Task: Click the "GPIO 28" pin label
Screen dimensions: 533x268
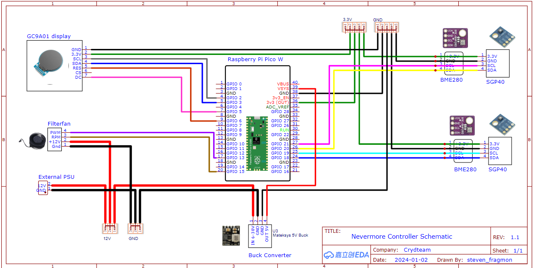Action: [x=280, y=112]
